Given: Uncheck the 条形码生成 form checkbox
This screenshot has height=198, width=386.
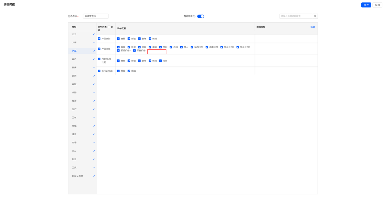Looking at the screenshot, I should coord(99,71).
